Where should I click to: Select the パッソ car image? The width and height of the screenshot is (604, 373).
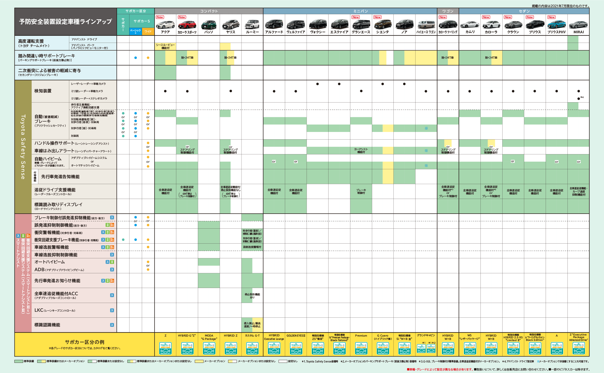[209, 25]
